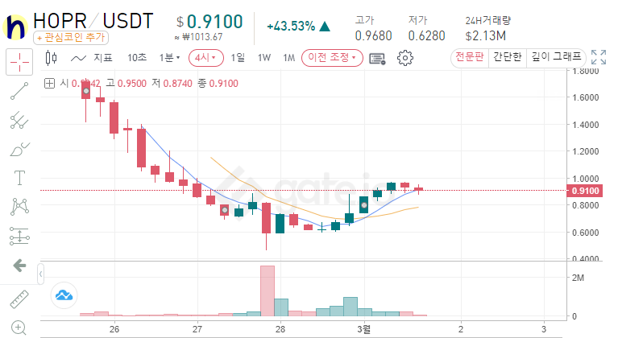
Task: Click the line chart wave icon
Action: pyautogui.click(x=78, y=58)
